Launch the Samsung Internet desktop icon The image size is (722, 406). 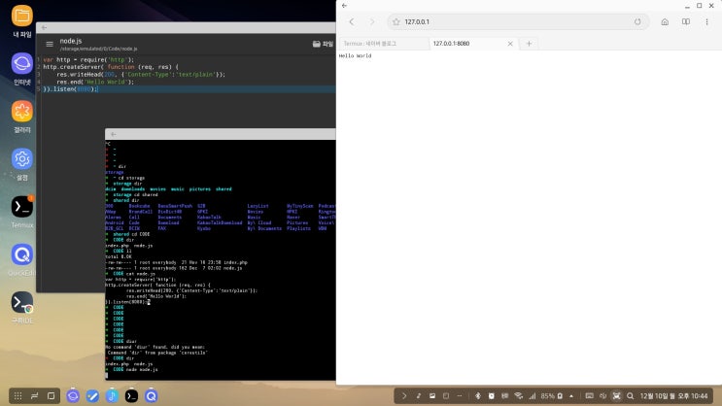point(21,64)
